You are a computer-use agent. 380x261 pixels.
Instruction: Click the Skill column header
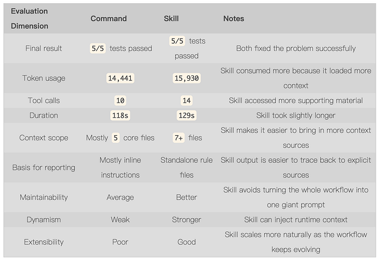171,18
